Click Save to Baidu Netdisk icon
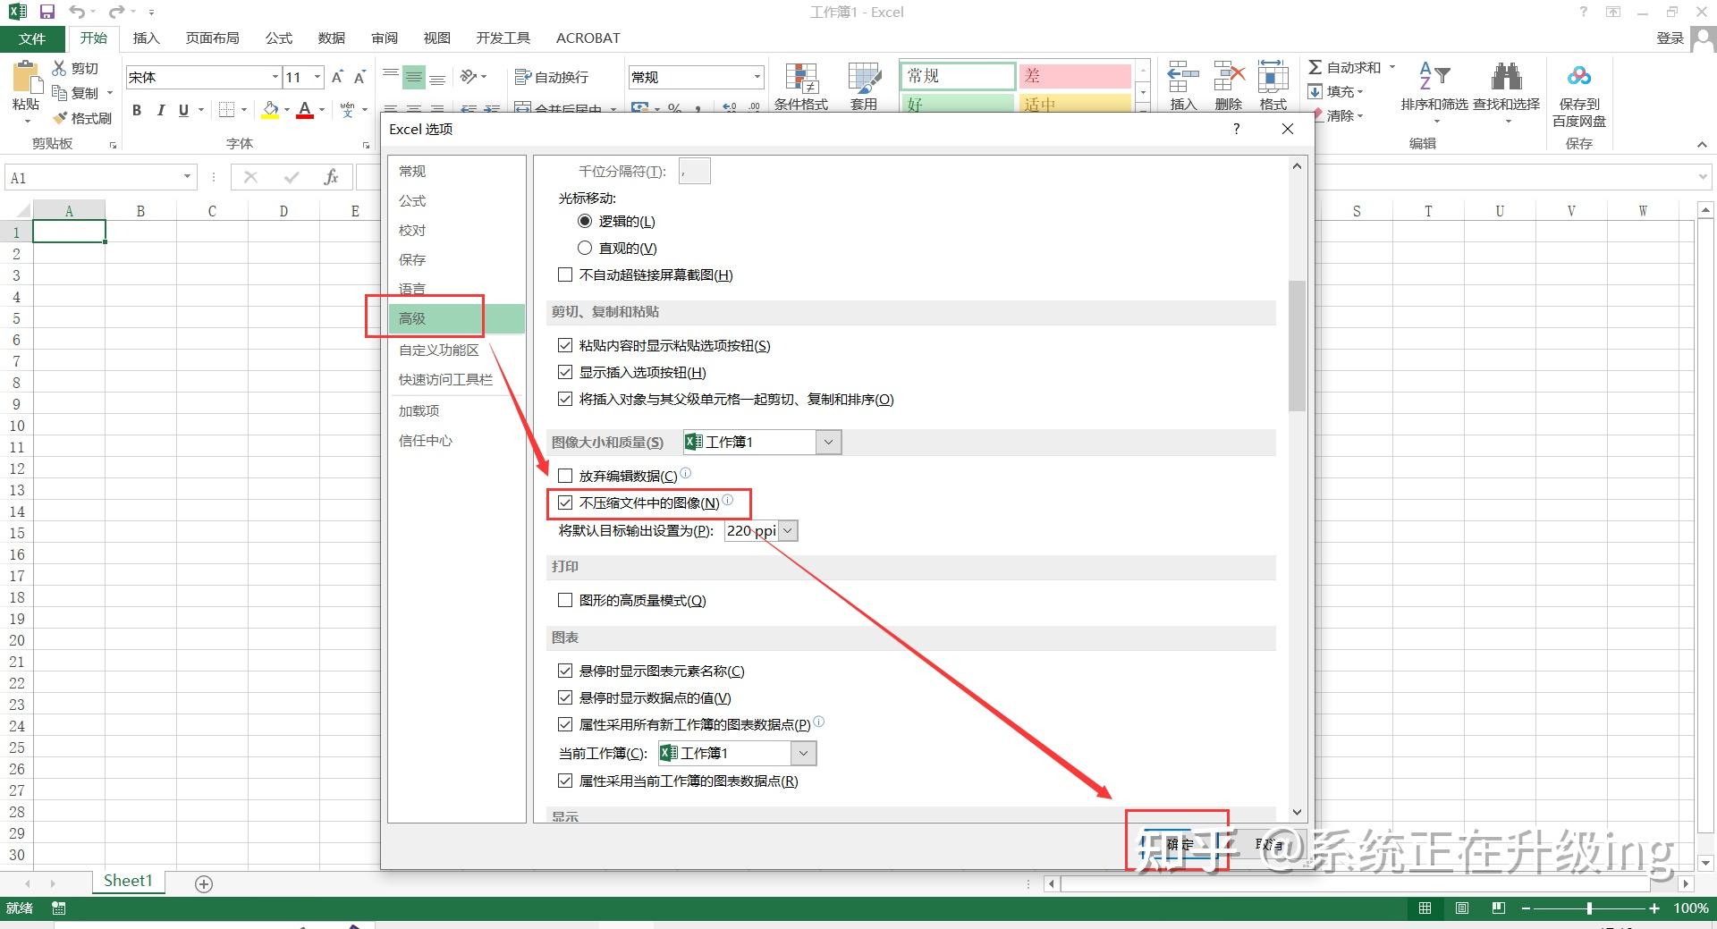Image resolution: width=1717 pixels, height=929 pixels. click(x=1579, y=76)
